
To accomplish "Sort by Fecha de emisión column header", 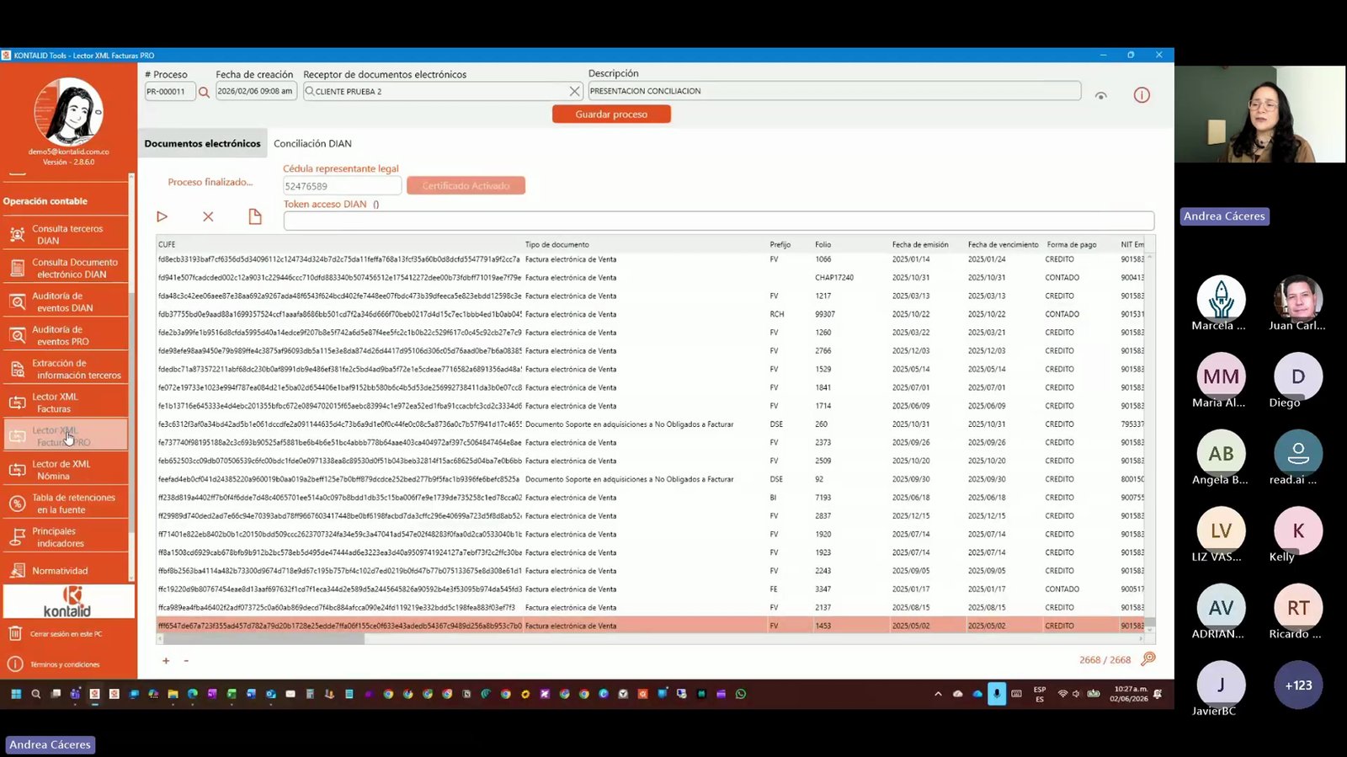I will click(920, 245).
